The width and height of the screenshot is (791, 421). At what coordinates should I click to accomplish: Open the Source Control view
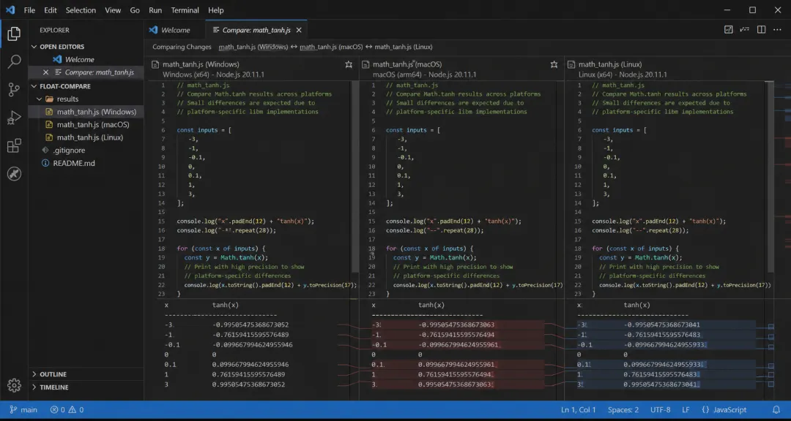(x=14, y=90)
